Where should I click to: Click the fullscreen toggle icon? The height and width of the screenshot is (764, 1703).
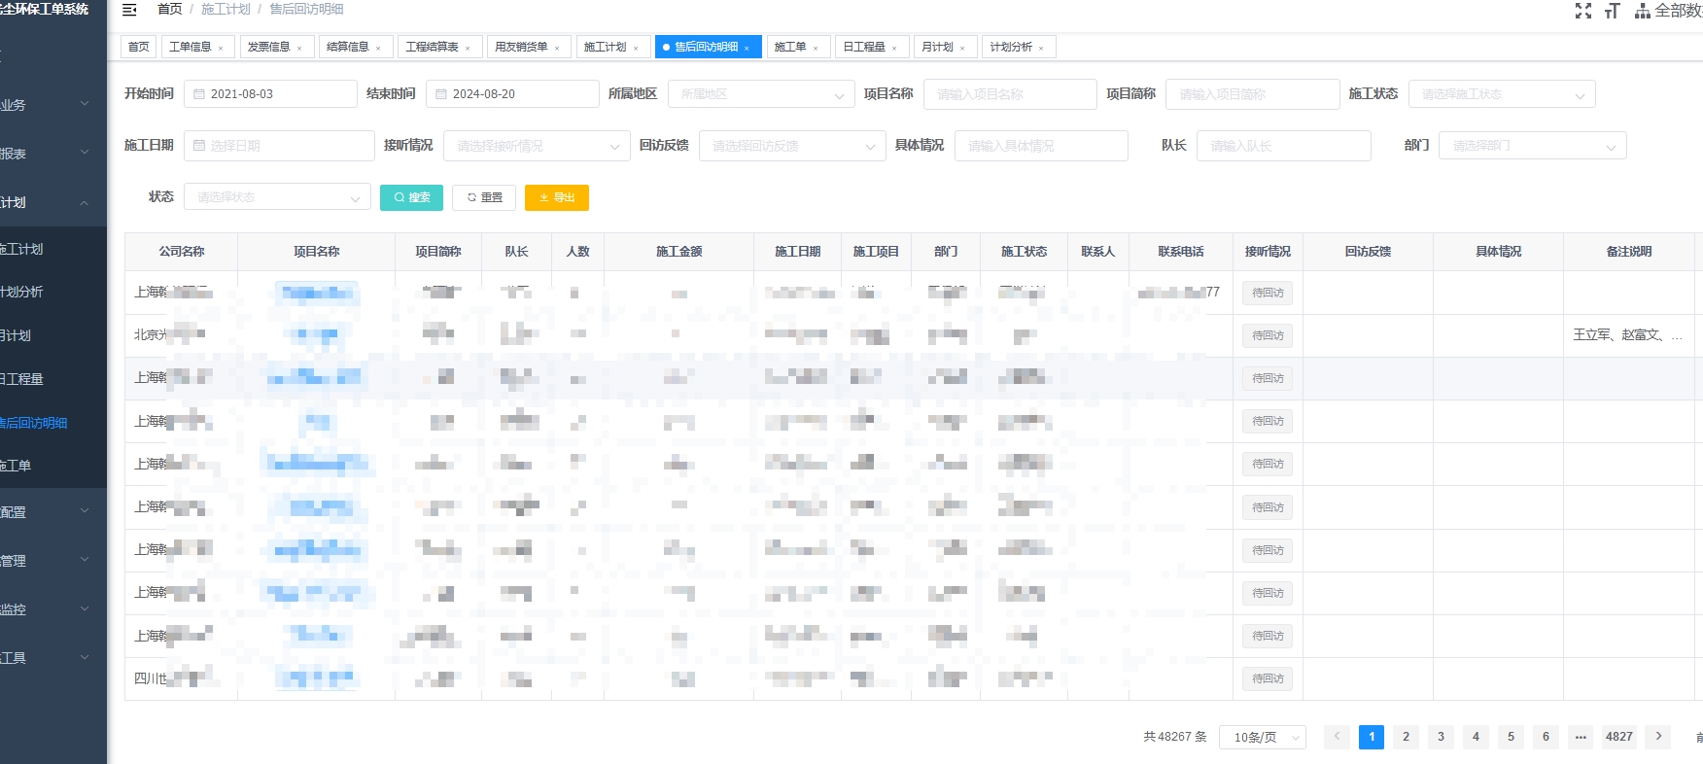click(x=1583, y=11)
